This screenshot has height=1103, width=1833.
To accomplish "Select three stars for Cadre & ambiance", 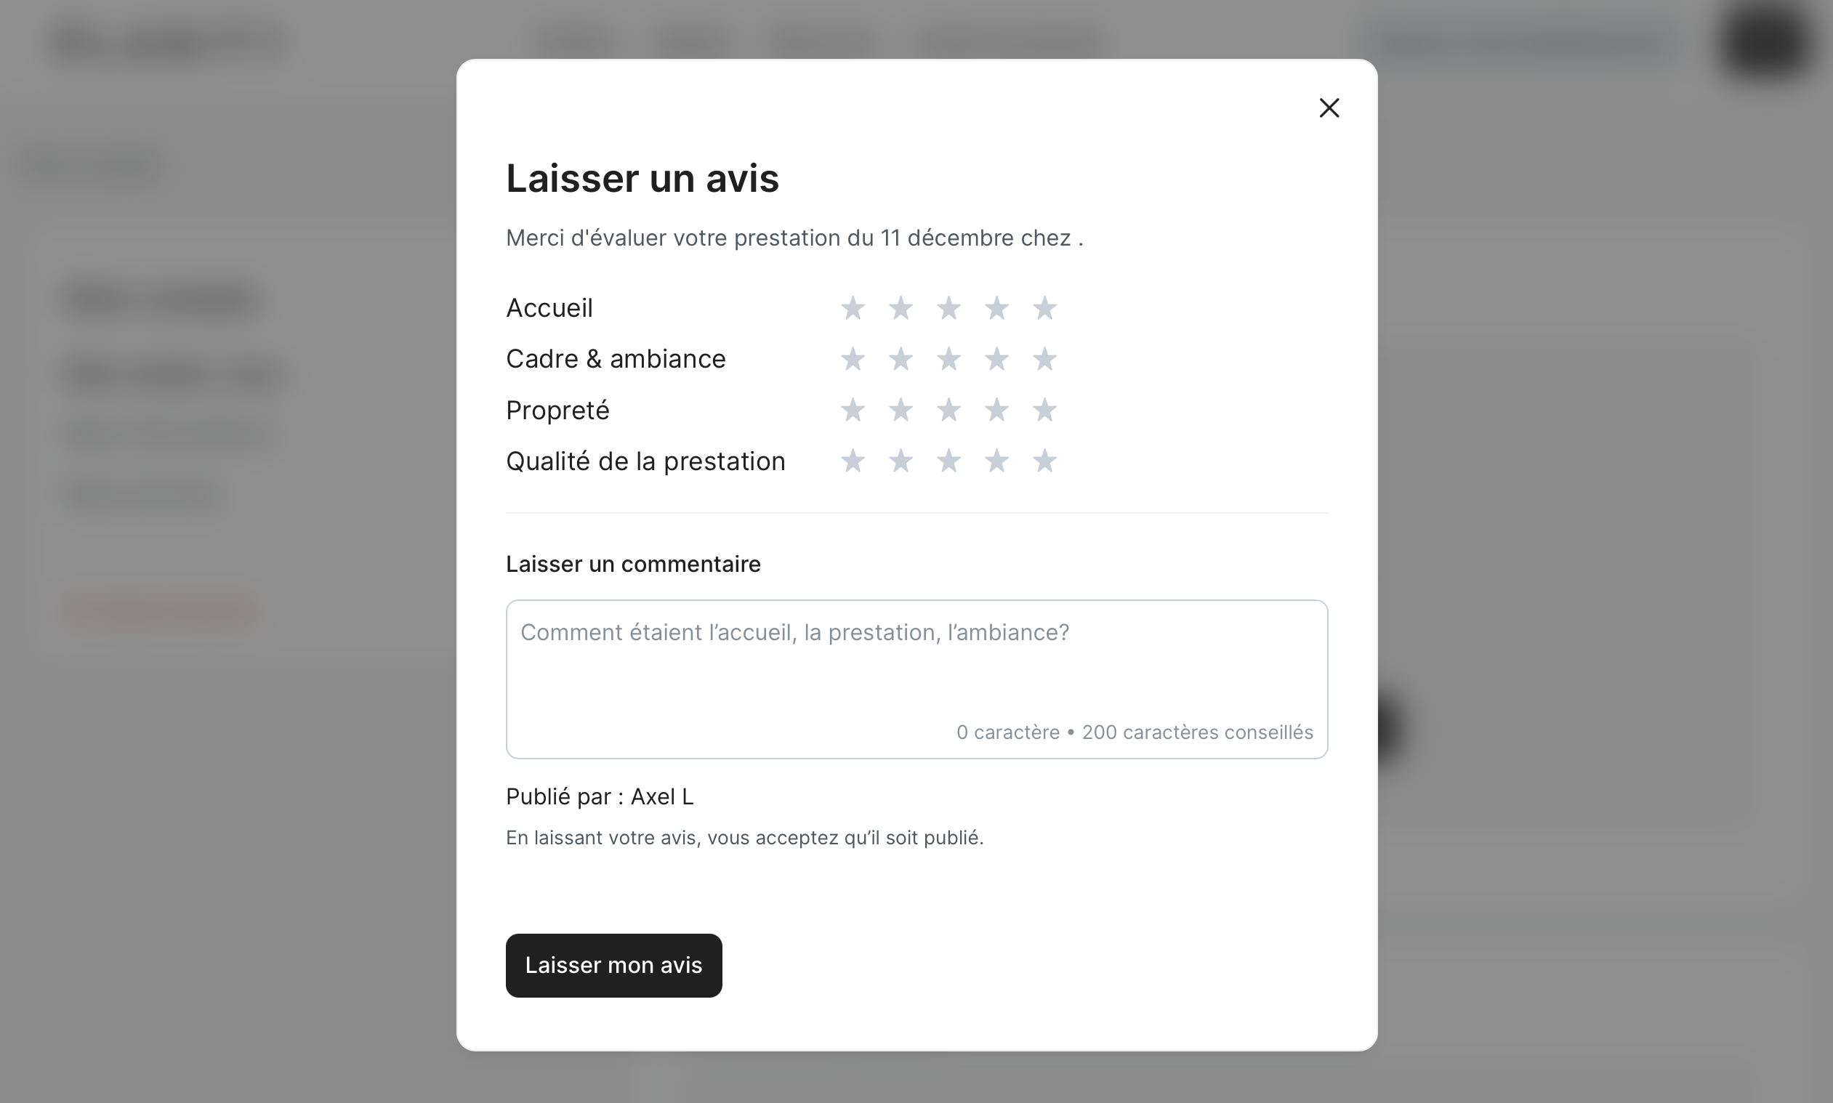I will tap(948, 359).
